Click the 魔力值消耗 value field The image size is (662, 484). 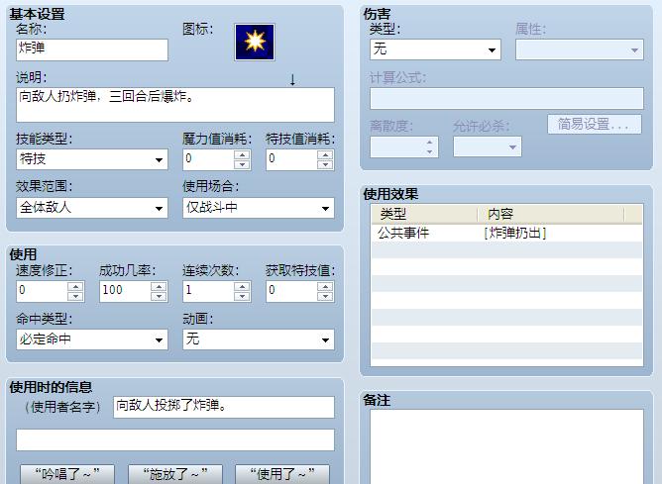click(208, 159)
